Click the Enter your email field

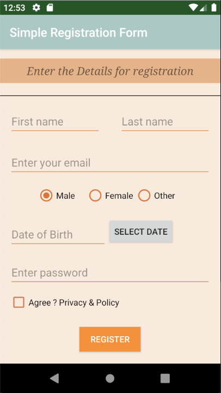click(110, 163)
